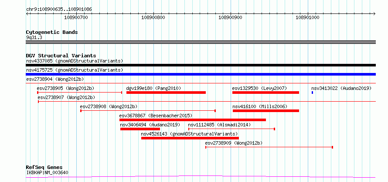Click the nsv4337085 black variant bar
The height and width of the screenshot is (182, 388).
201,65
